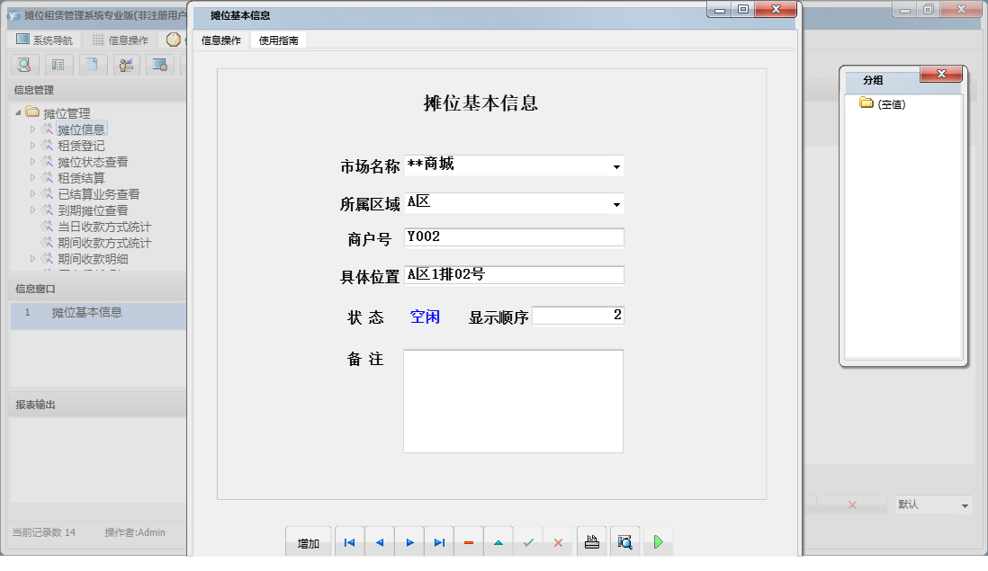Viewport: 988px width, 571px height.
Task: Cancel edits with the red X icon
Action: coord(558,541)
